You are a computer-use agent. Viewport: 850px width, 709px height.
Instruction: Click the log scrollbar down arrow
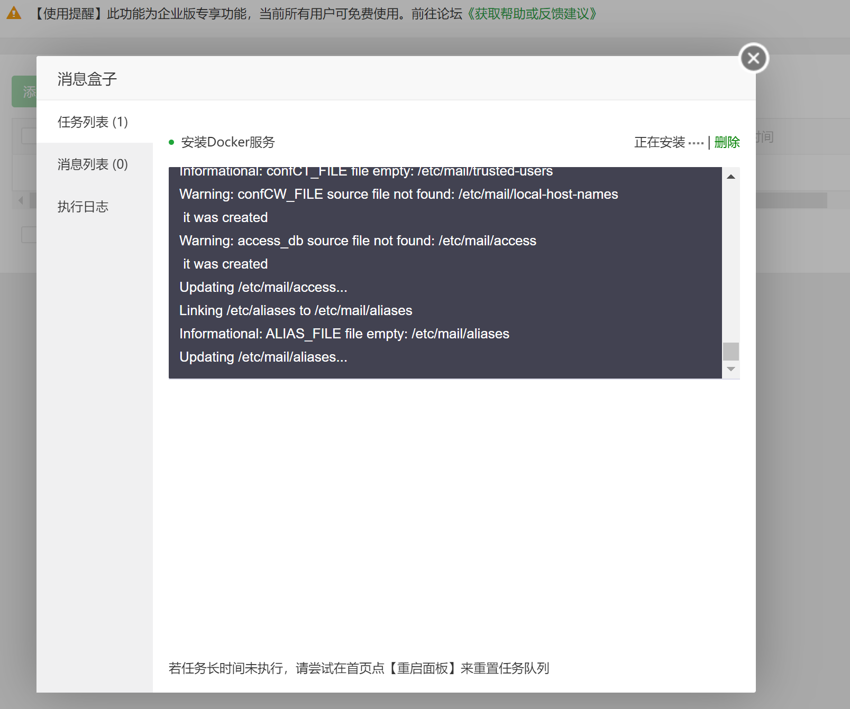tap(731, 369)
